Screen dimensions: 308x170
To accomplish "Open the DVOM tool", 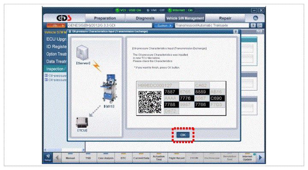I will pyautogui.click(x=194, y=158).
